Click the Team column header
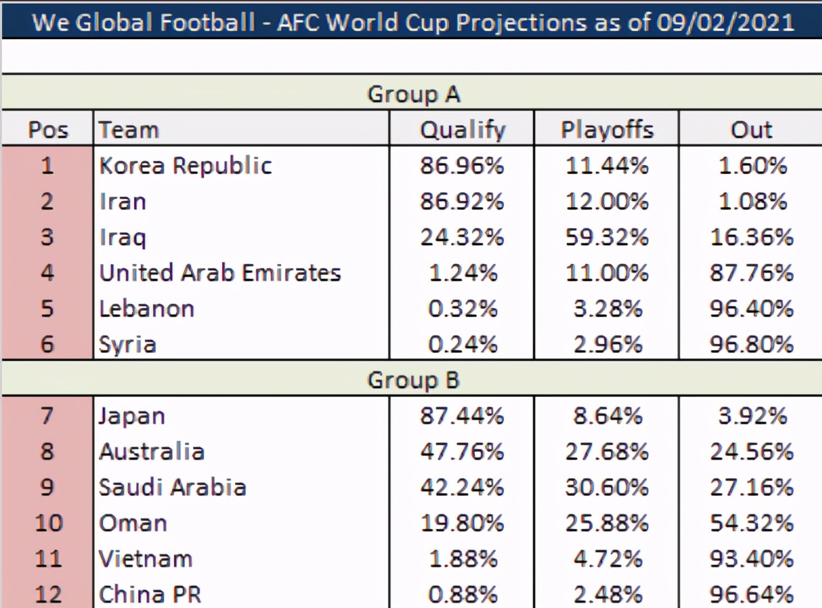 (x=129, y=130)
